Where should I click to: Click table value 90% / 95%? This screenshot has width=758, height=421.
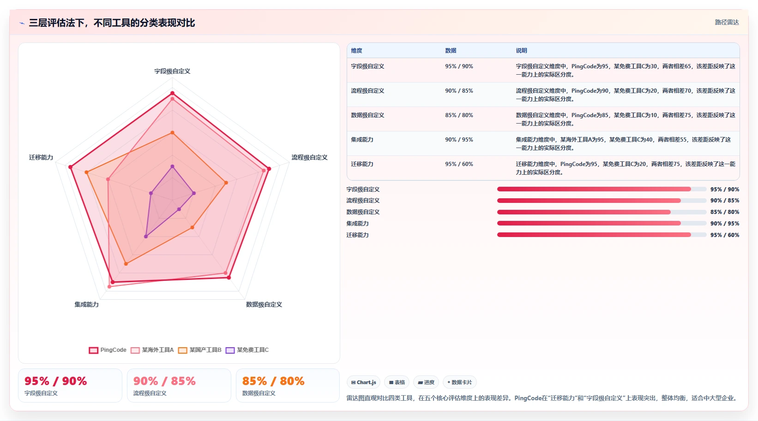click(459, 140)
